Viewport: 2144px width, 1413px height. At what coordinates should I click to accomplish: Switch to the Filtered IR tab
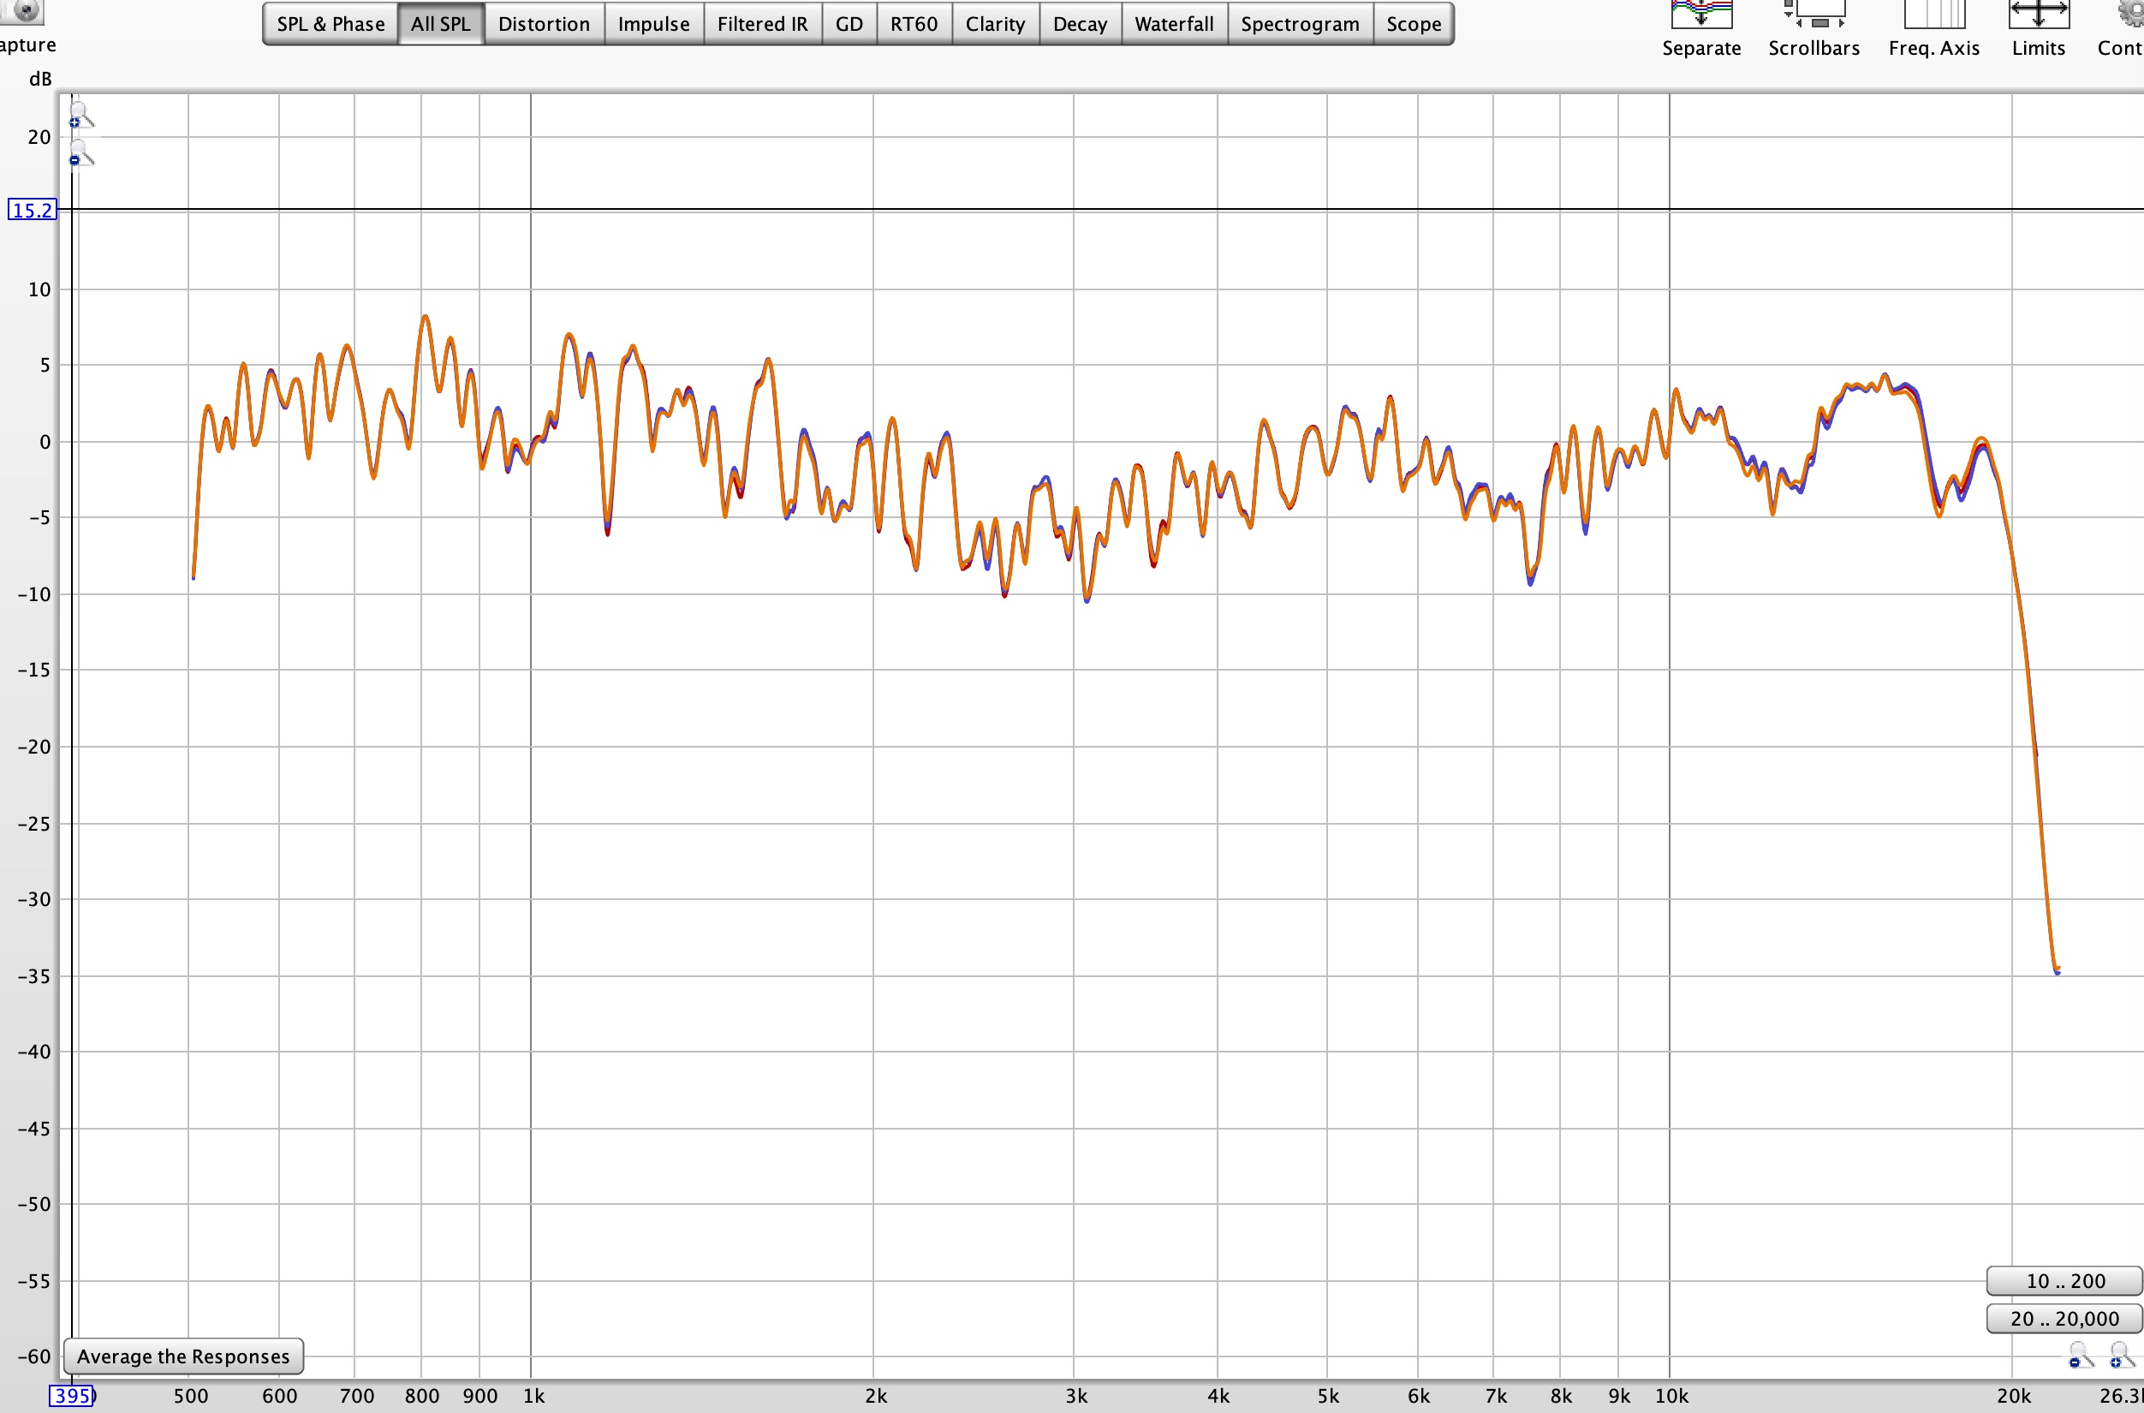click(762, 24)
